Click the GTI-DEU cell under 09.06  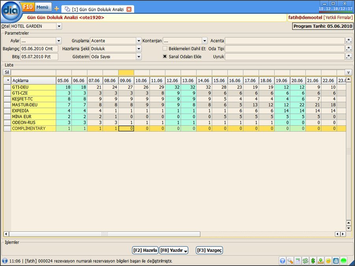pyautogui.click(x=126, y=87)
